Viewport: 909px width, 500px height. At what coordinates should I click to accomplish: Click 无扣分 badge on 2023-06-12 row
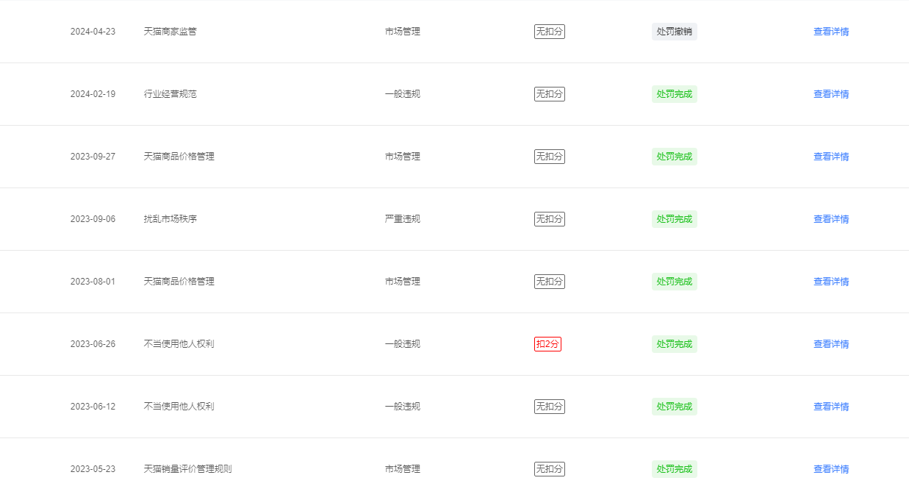coord(550,407)
